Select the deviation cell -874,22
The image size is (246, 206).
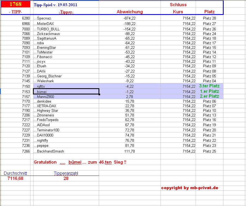click(130, 18)
